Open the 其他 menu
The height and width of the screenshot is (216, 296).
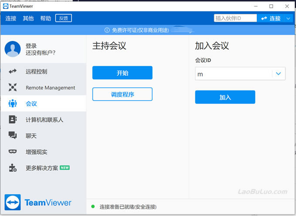(28, 18)
